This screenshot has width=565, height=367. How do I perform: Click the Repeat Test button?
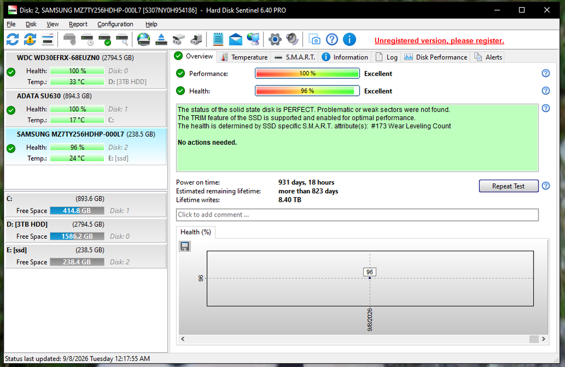(508, 186)
